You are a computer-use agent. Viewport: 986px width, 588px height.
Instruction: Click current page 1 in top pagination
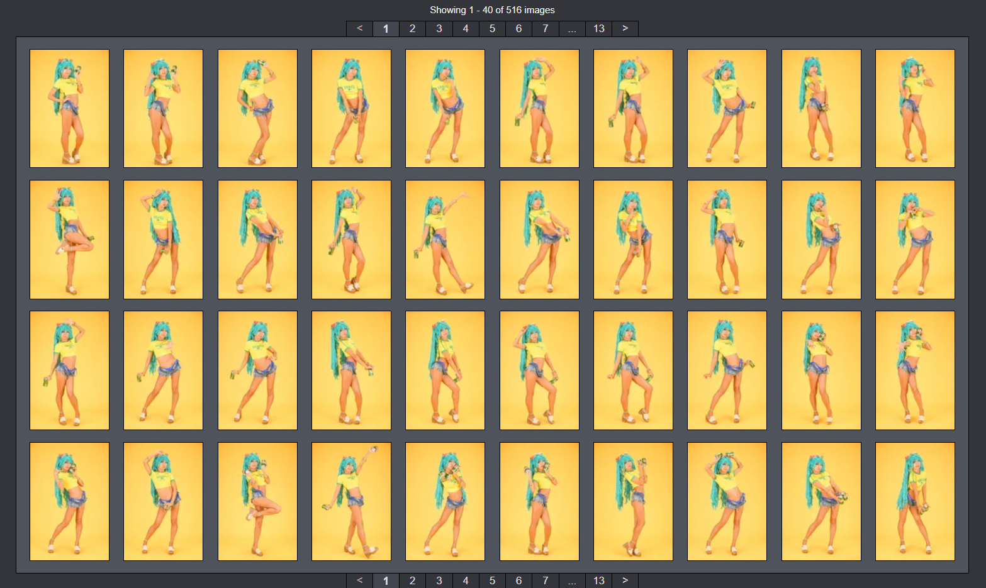(386, 28)
